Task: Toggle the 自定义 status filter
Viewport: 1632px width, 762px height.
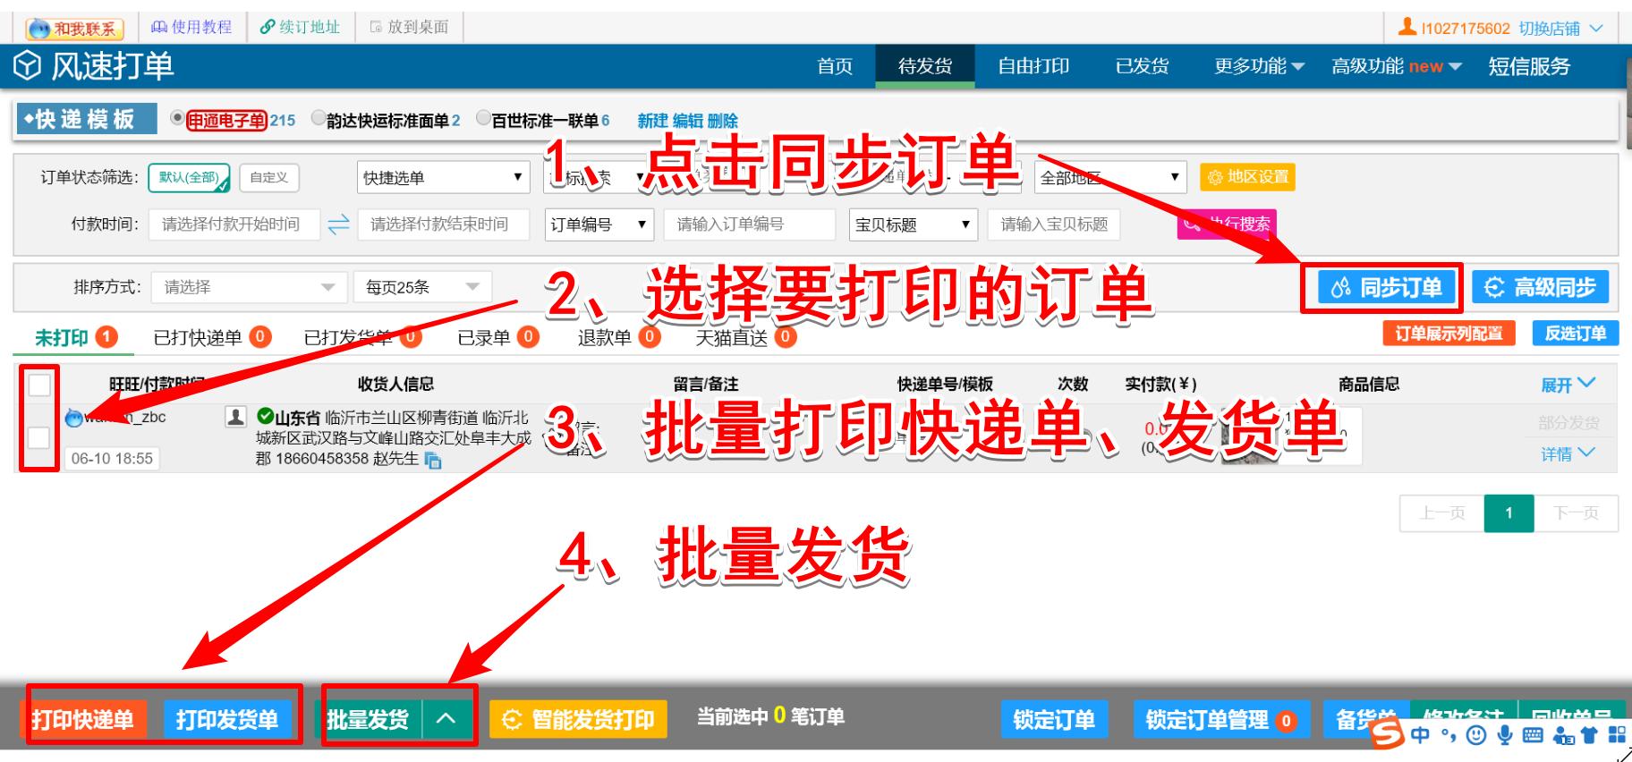Action: click(x=269, y=177)
